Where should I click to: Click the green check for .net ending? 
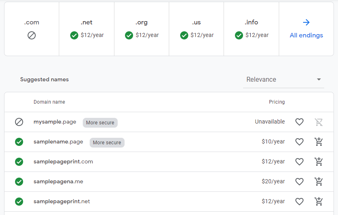pos(74,35)
